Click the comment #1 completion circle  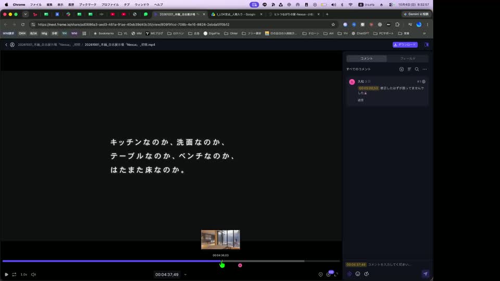point(424,82)
